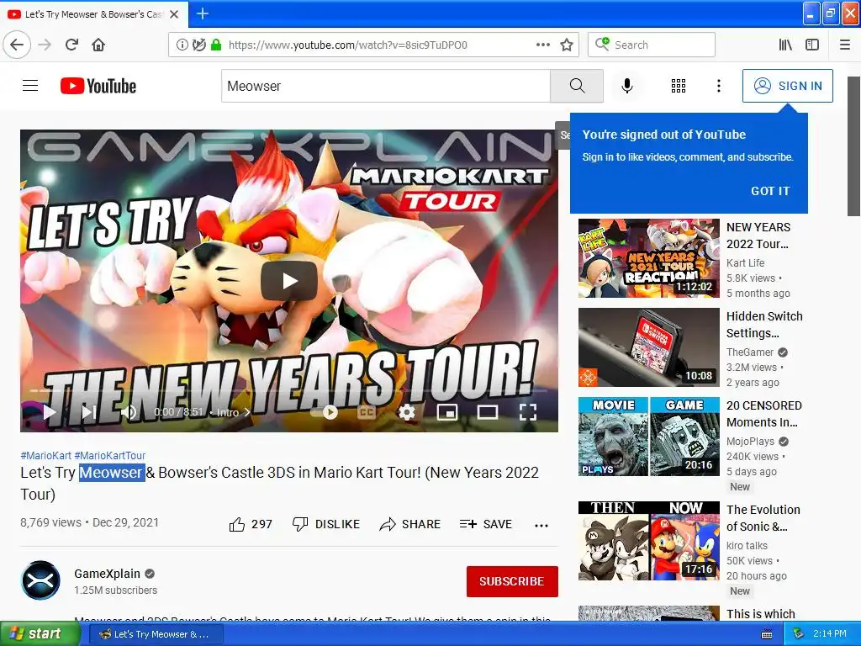This screenshot has height=646, width=861.
Task: Toggle autoplay switch in the player
Action: [x=325, y=412]
